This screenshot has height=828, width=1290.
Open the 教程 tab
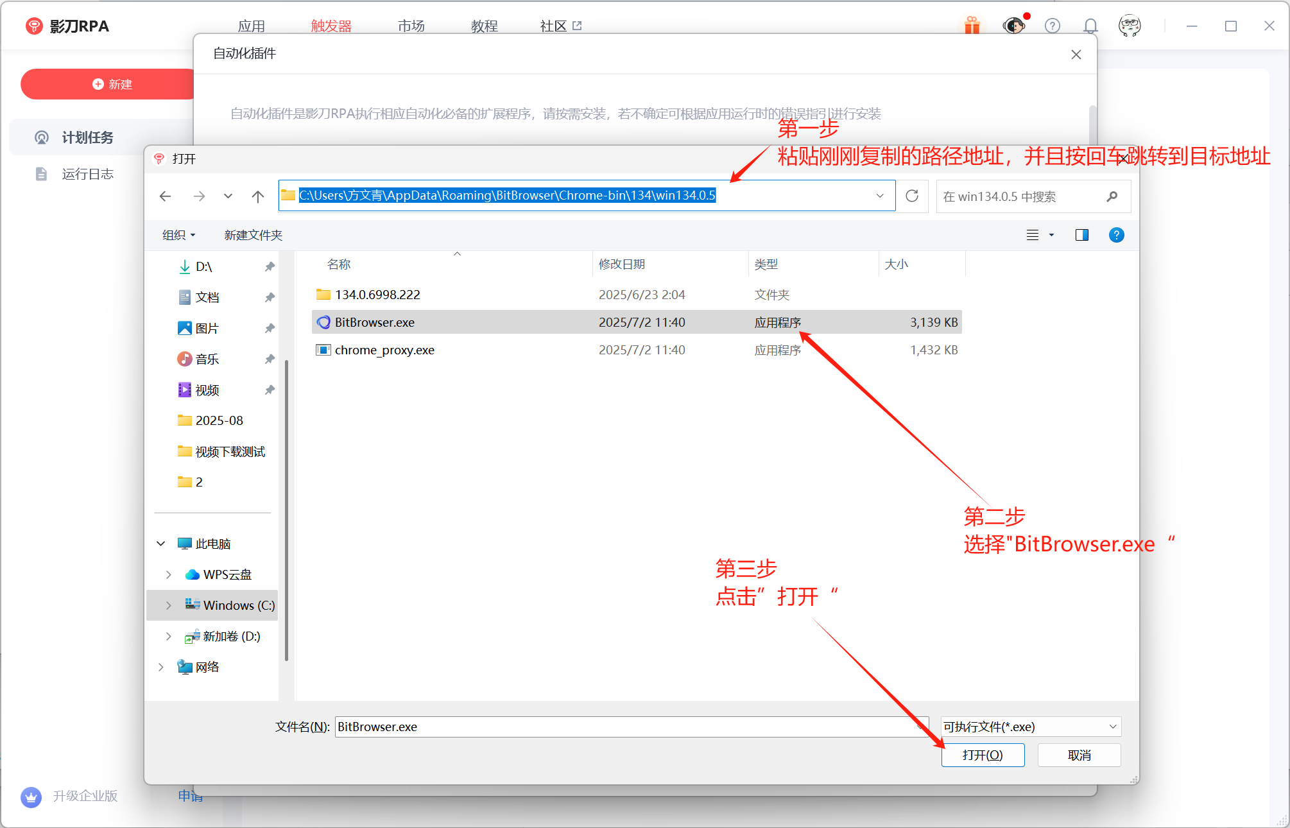point(485,26)
